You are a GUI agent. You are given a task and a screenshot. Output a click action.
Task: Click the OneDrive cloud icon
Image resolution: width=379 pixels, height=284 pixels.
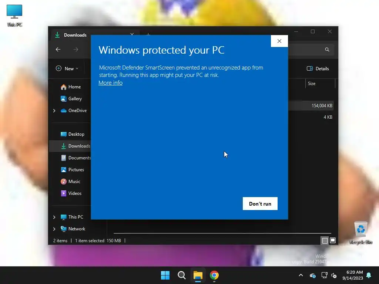pos(64,111)
